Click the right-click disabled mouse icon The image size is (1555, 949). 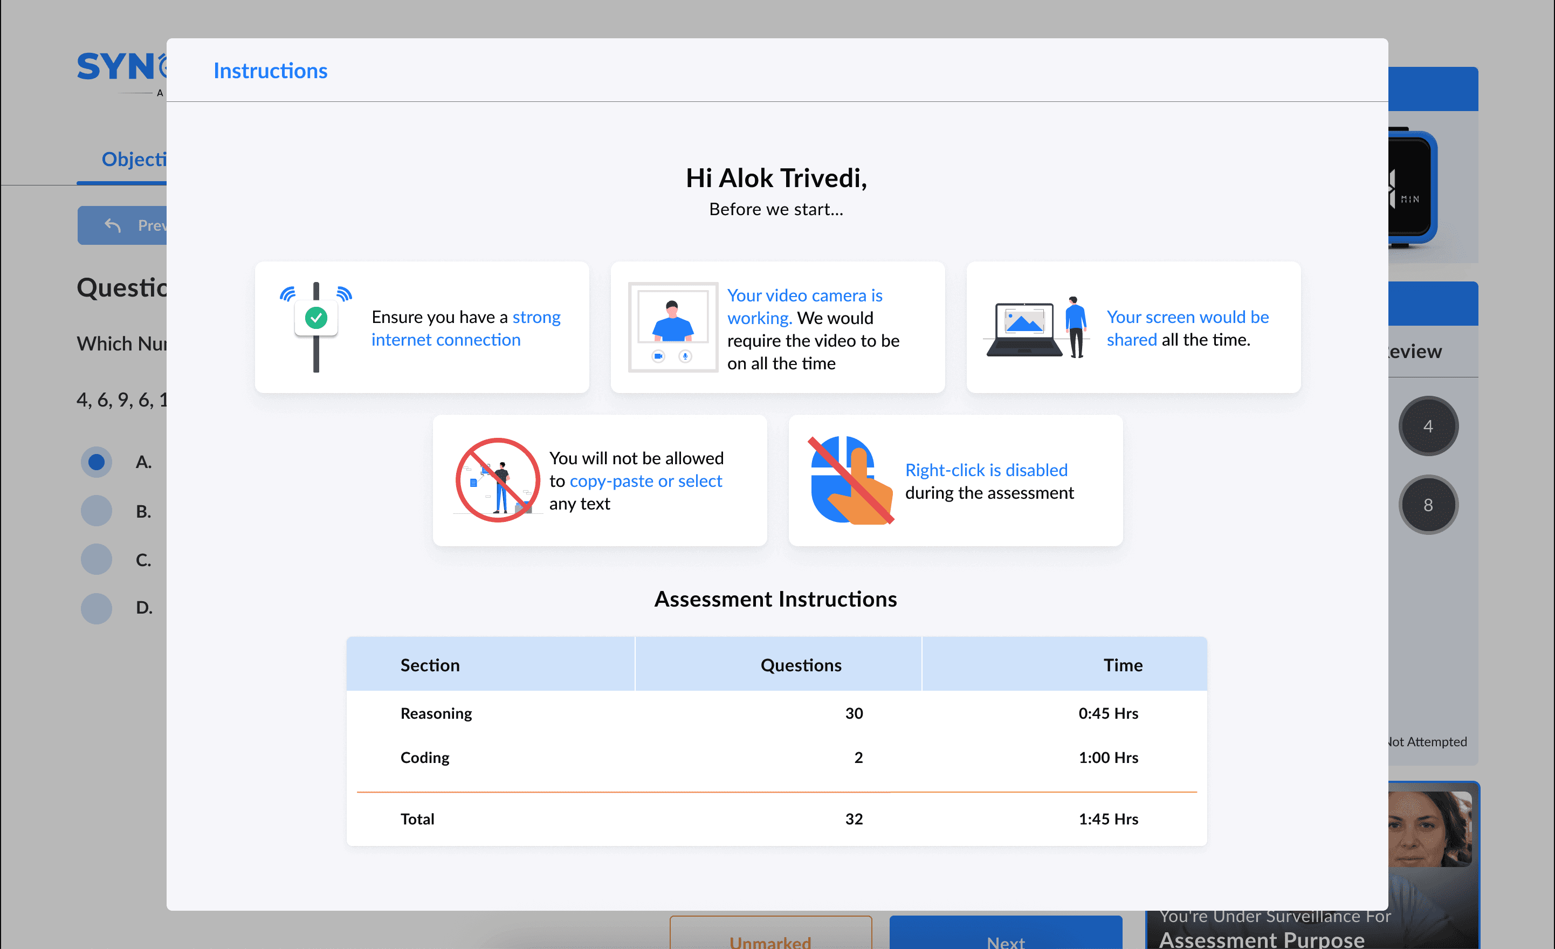click(x=851, y=480)
